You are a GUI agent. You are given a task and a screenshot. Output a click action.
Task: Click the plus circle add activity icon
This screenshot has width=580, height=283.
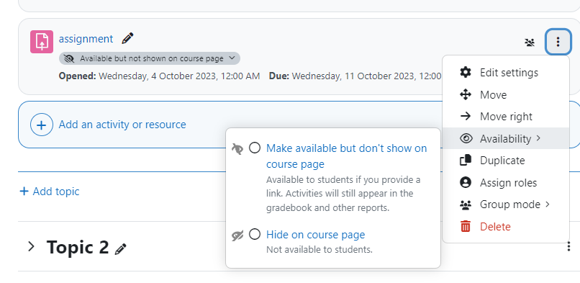coord(42,125)
